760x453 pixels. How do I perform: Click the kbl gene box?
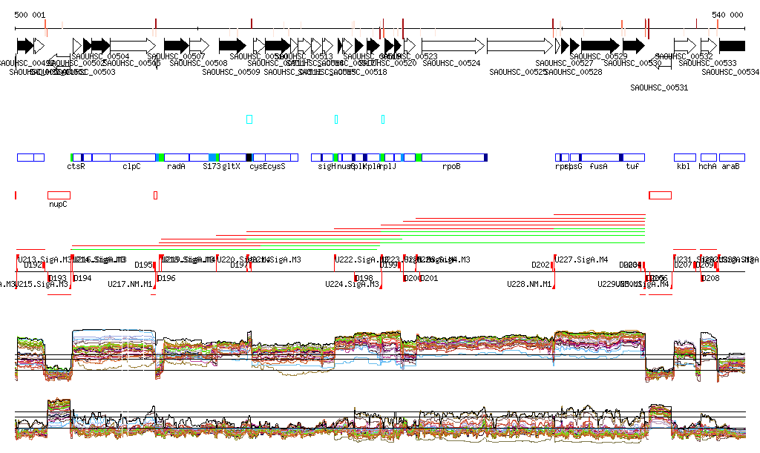click(684, 157)
